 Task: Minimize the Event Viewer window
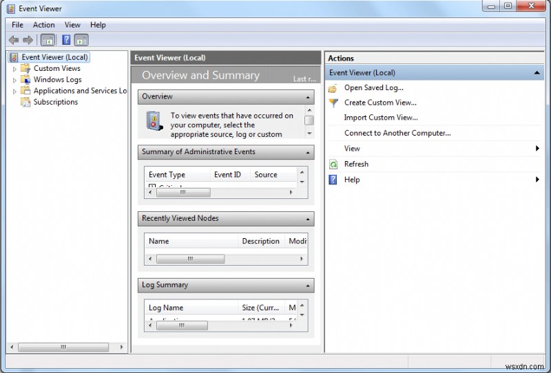[492, 6]
